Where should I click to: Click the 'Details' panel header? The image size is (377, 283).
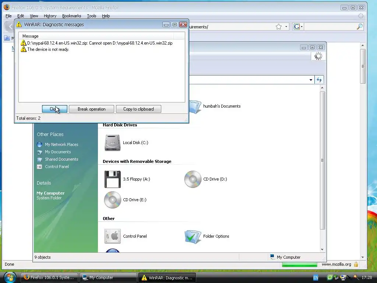pos(44,183)
